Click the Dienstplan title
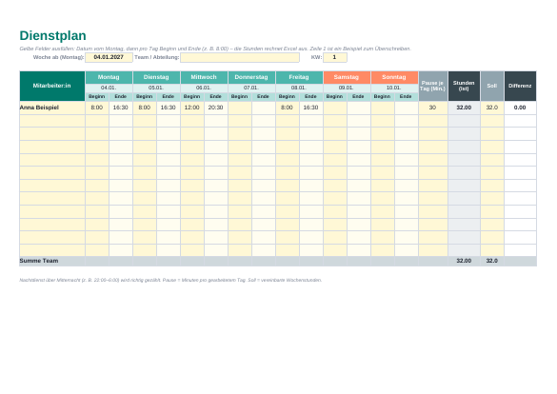The image size is (557, 394). [52, 36]
